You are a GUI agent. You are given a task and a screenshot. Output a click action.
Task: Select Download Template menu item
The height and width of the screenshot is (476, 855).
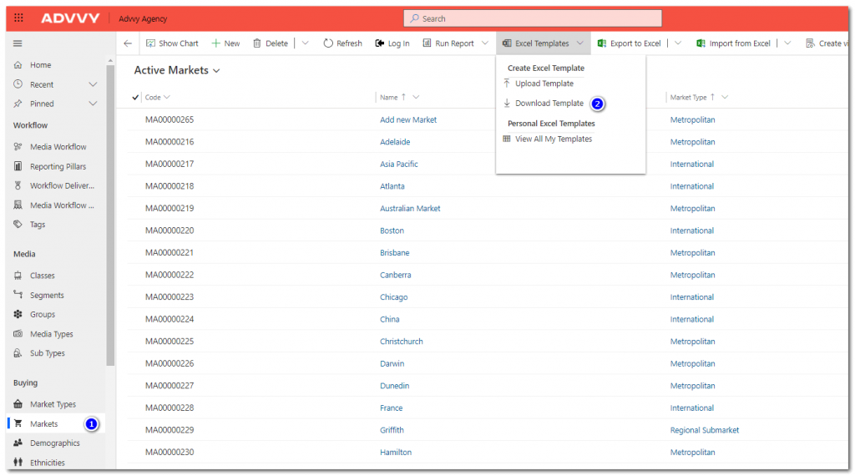click(x=549, y=104)
